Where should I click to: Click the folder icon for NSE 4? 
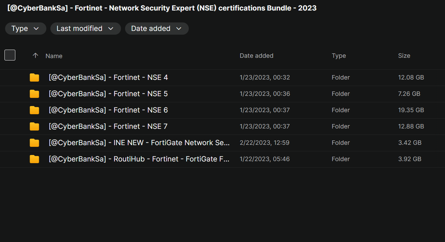[34, 77]
